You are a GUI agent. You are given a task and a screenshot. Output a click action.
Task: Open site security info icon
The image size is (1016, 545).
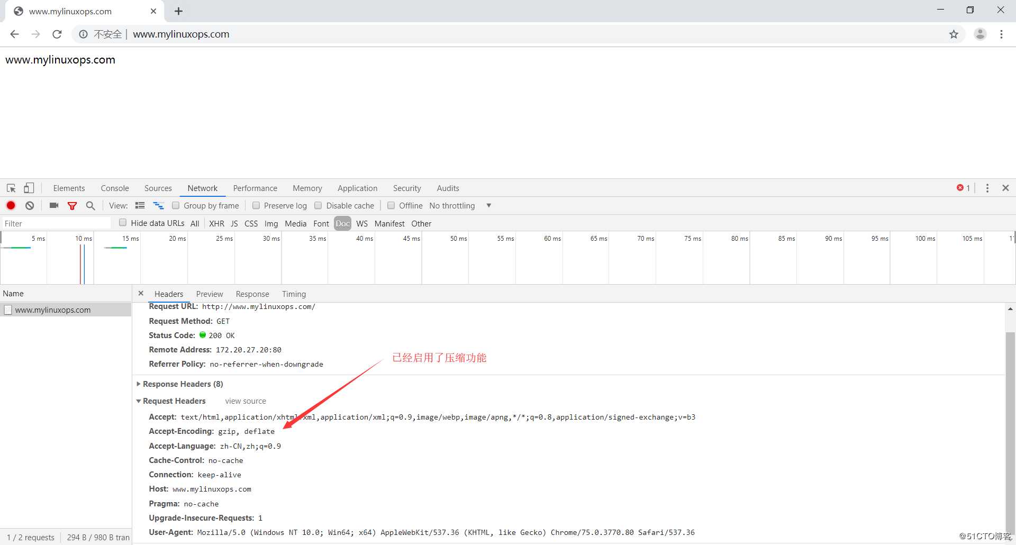pyautogui.click(x=83, y=34)
